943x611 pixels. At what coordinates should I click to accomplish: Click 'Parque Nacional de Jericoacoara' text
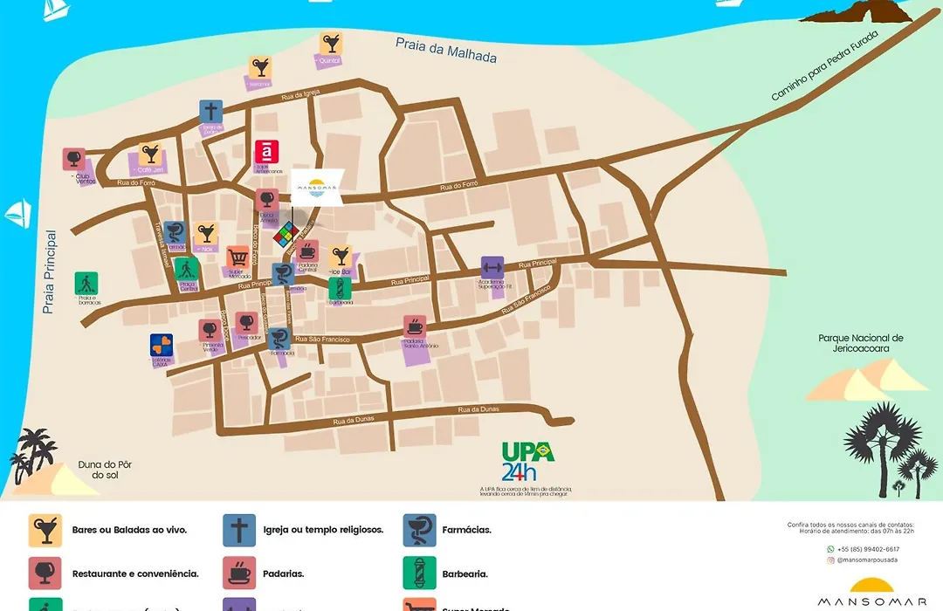[861, 343]
